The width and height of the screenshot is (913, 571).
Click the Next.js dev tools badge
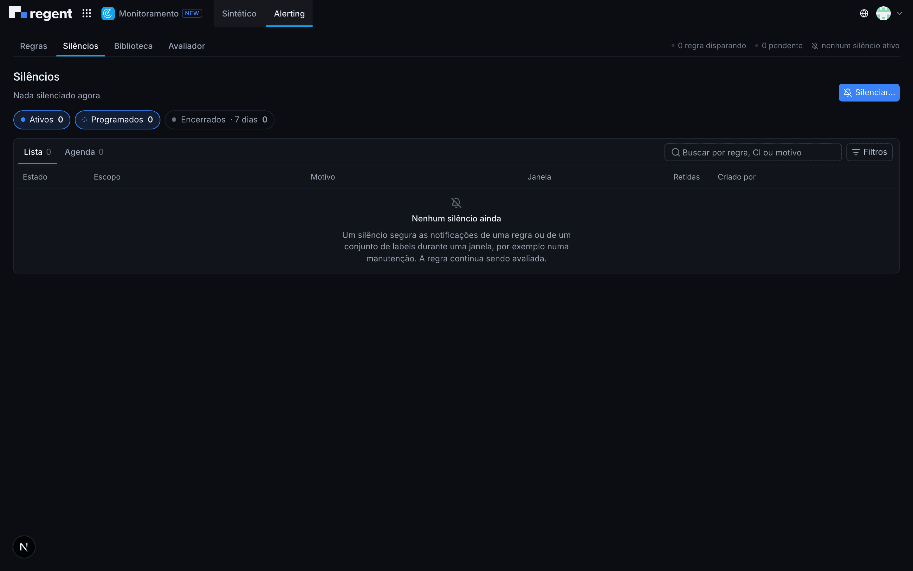point(24,547)
